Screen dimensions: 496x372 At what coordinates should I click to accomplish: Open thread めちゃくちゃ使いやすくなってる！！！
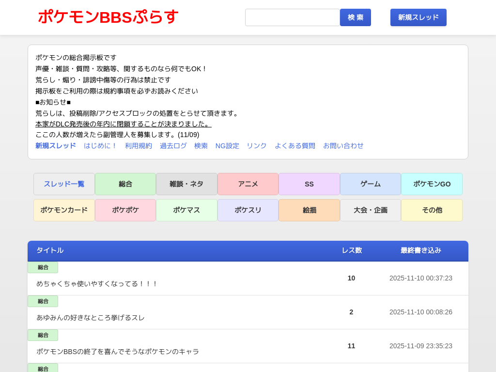[x=97, y=284]
